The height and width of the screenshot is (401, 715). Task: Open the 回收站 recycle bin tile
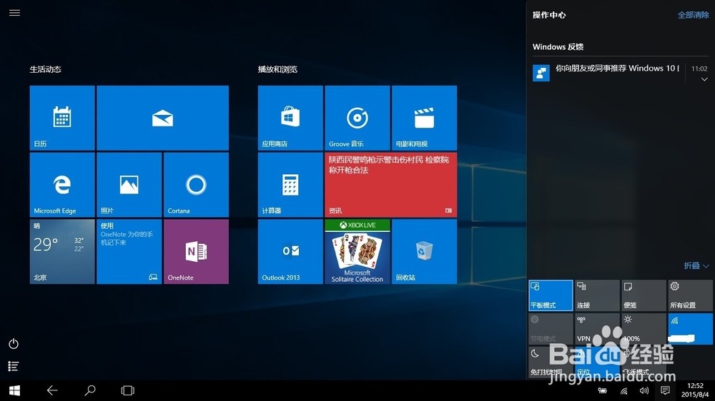coord(425,252)
